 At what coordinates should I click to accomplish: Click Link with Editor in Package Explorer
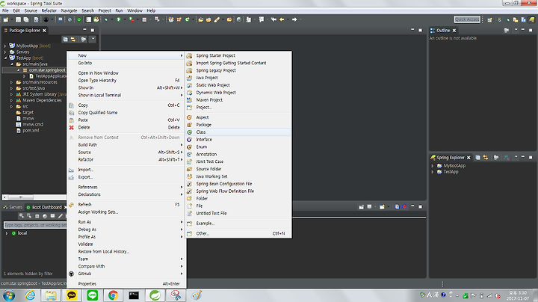[x=73, y=40]
